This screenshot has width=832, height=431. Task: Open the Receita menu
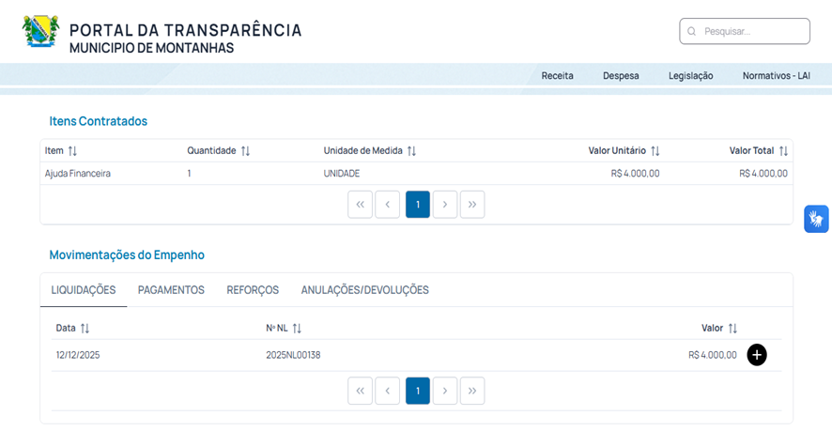point(557,76)
